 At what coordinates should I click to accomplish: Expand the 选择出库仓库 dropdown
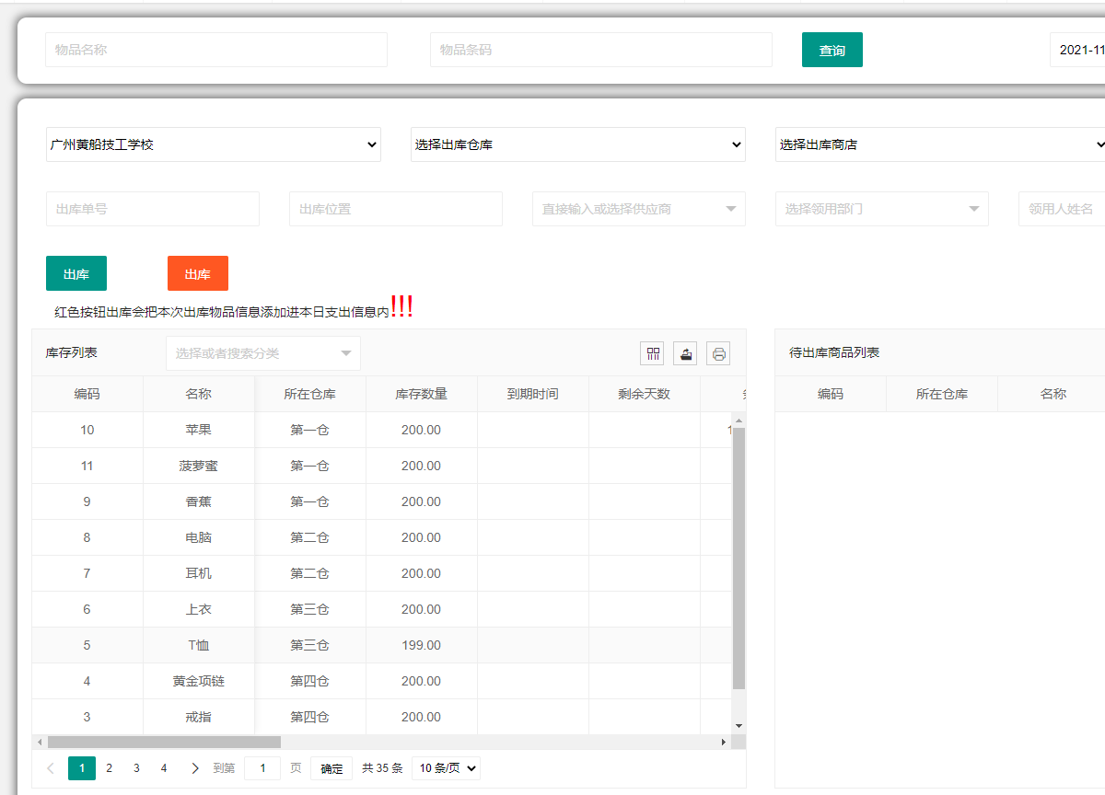[577, 144]
